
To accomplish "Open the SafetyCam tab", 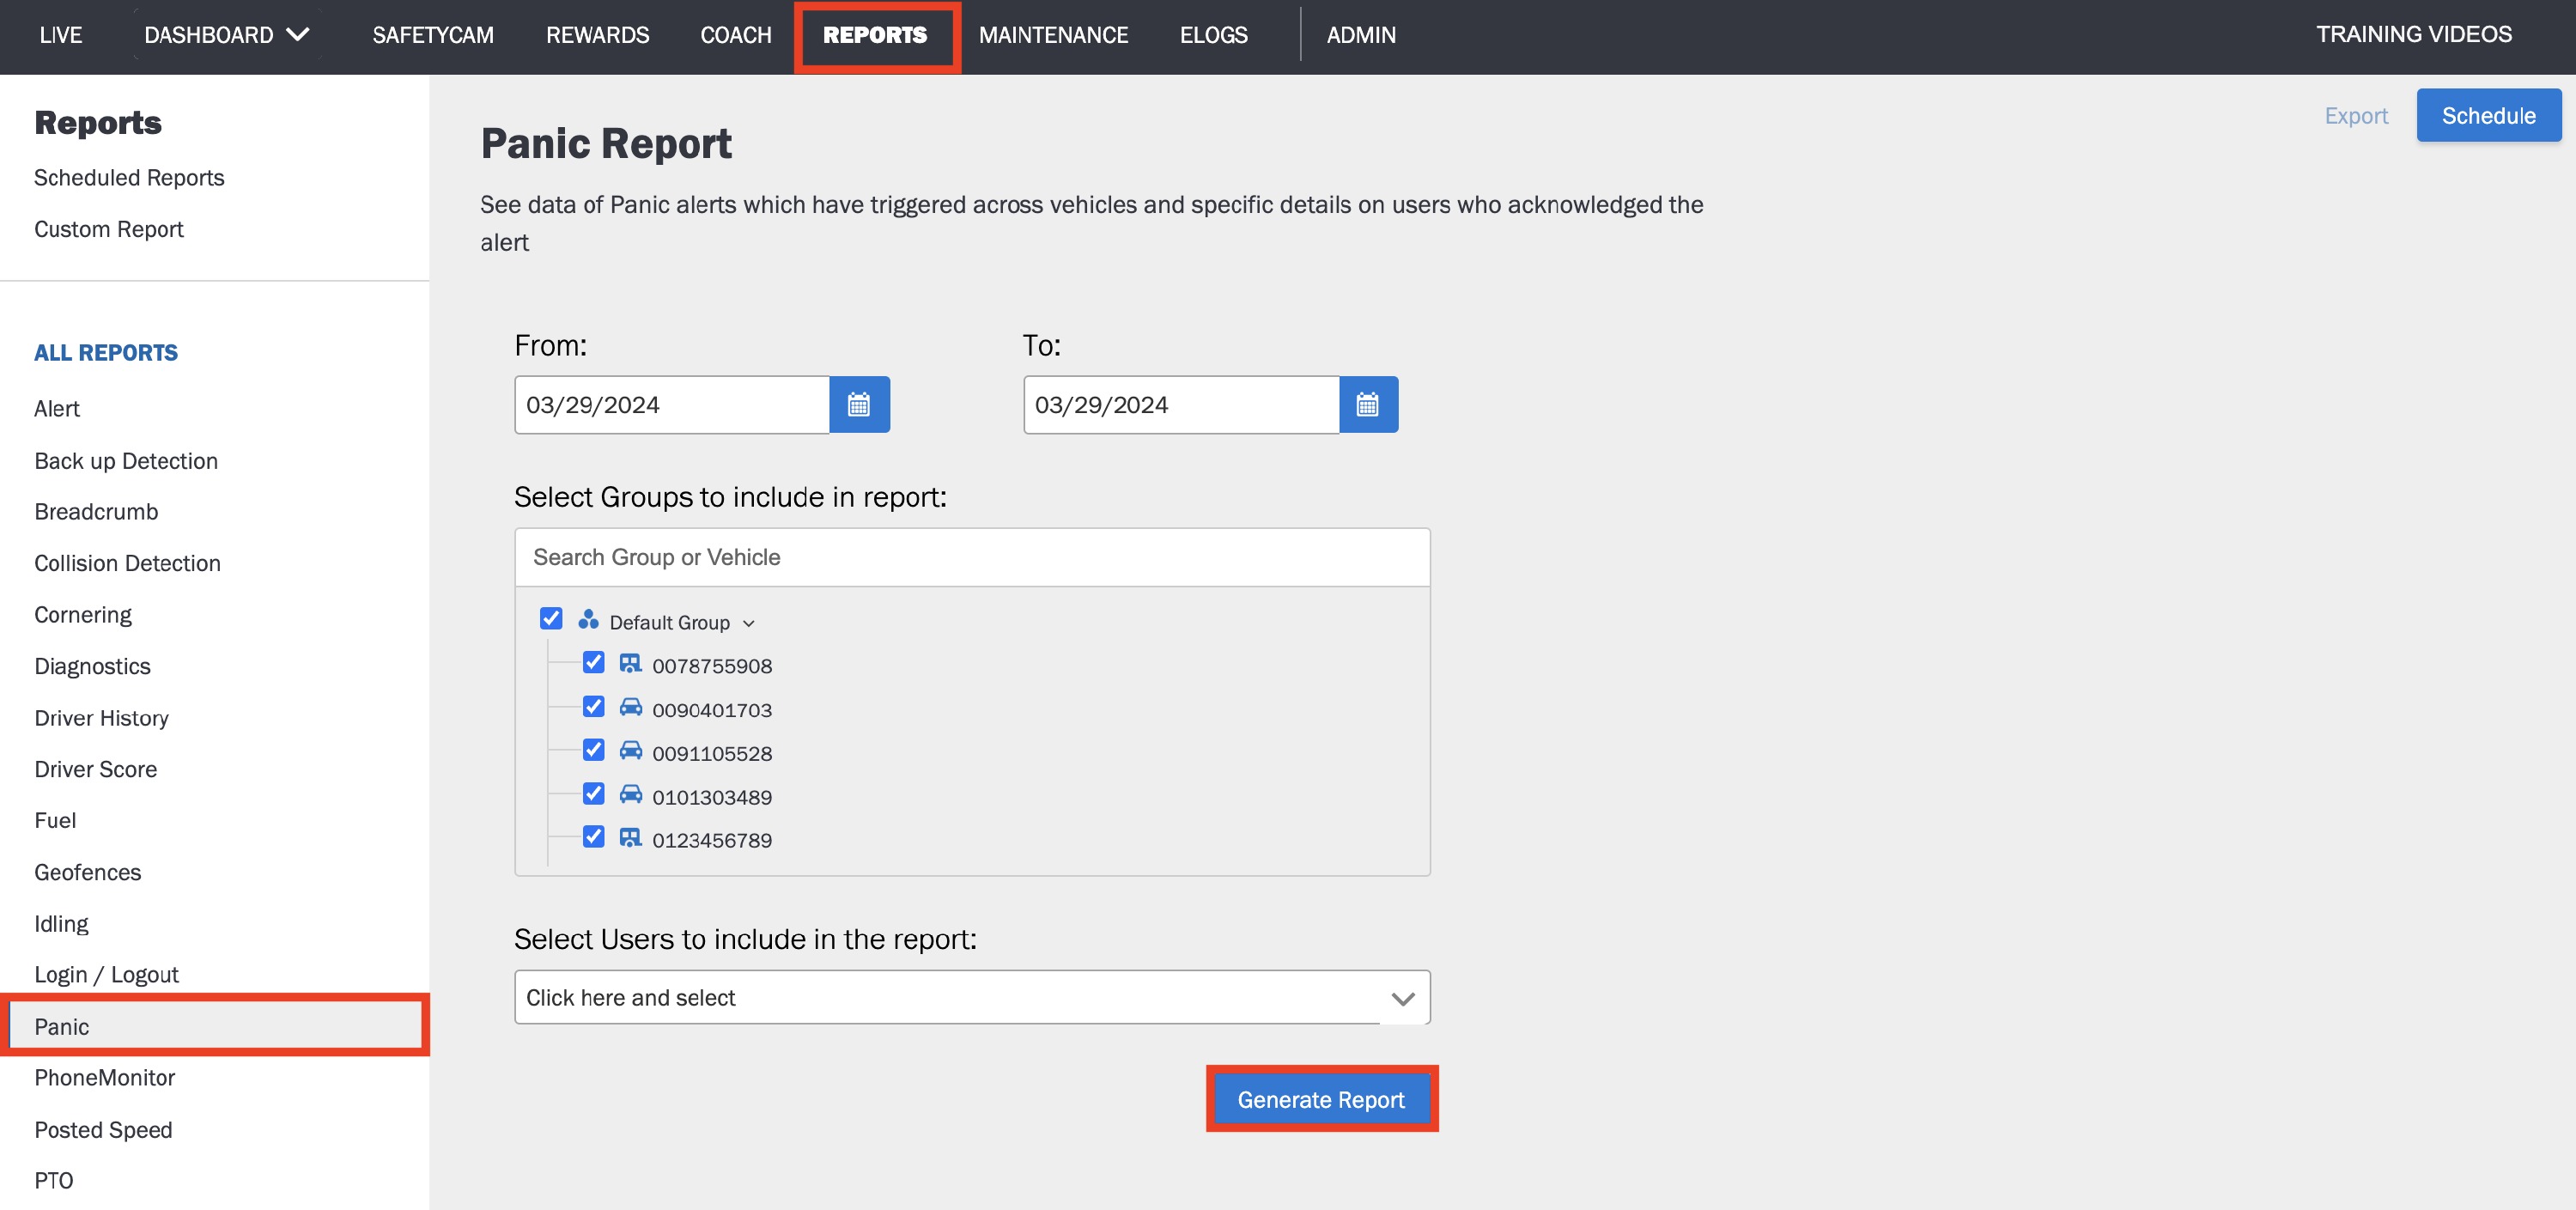I will tap(433, 35).
